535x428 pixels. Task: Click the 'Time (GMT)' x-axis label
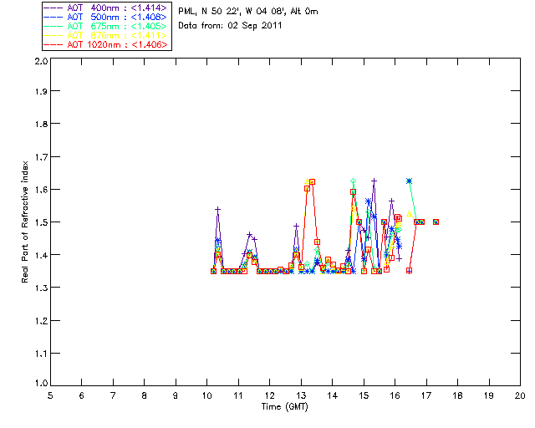[x=284, y=407]
